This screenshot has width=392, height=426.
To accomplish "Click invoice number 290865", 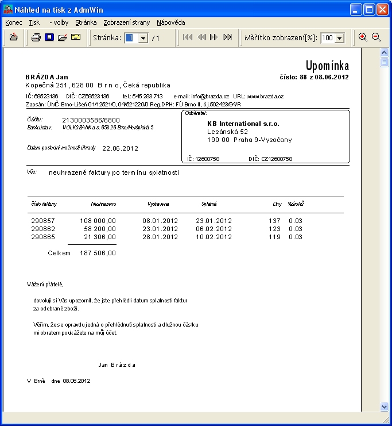I will pyautogui.click(x=43, y=237).
